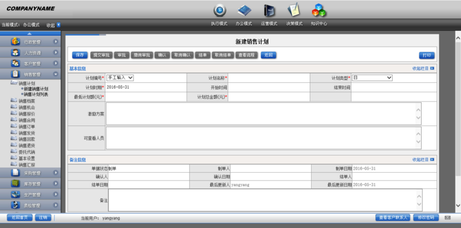The image size is (461, 228).
Task: Click the envelope message icon
Action: [447, 218]
